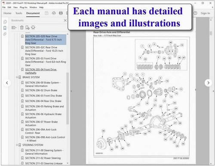Open SECTION 205-04 Front Drive Halfshafts bookmark
The width and height of the screenshot is (215, 166).
click(x=41, y=71)
